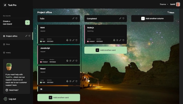Viewport: 183px width, 104px height.
Task: Click Add another column
Action: (152, 19)
